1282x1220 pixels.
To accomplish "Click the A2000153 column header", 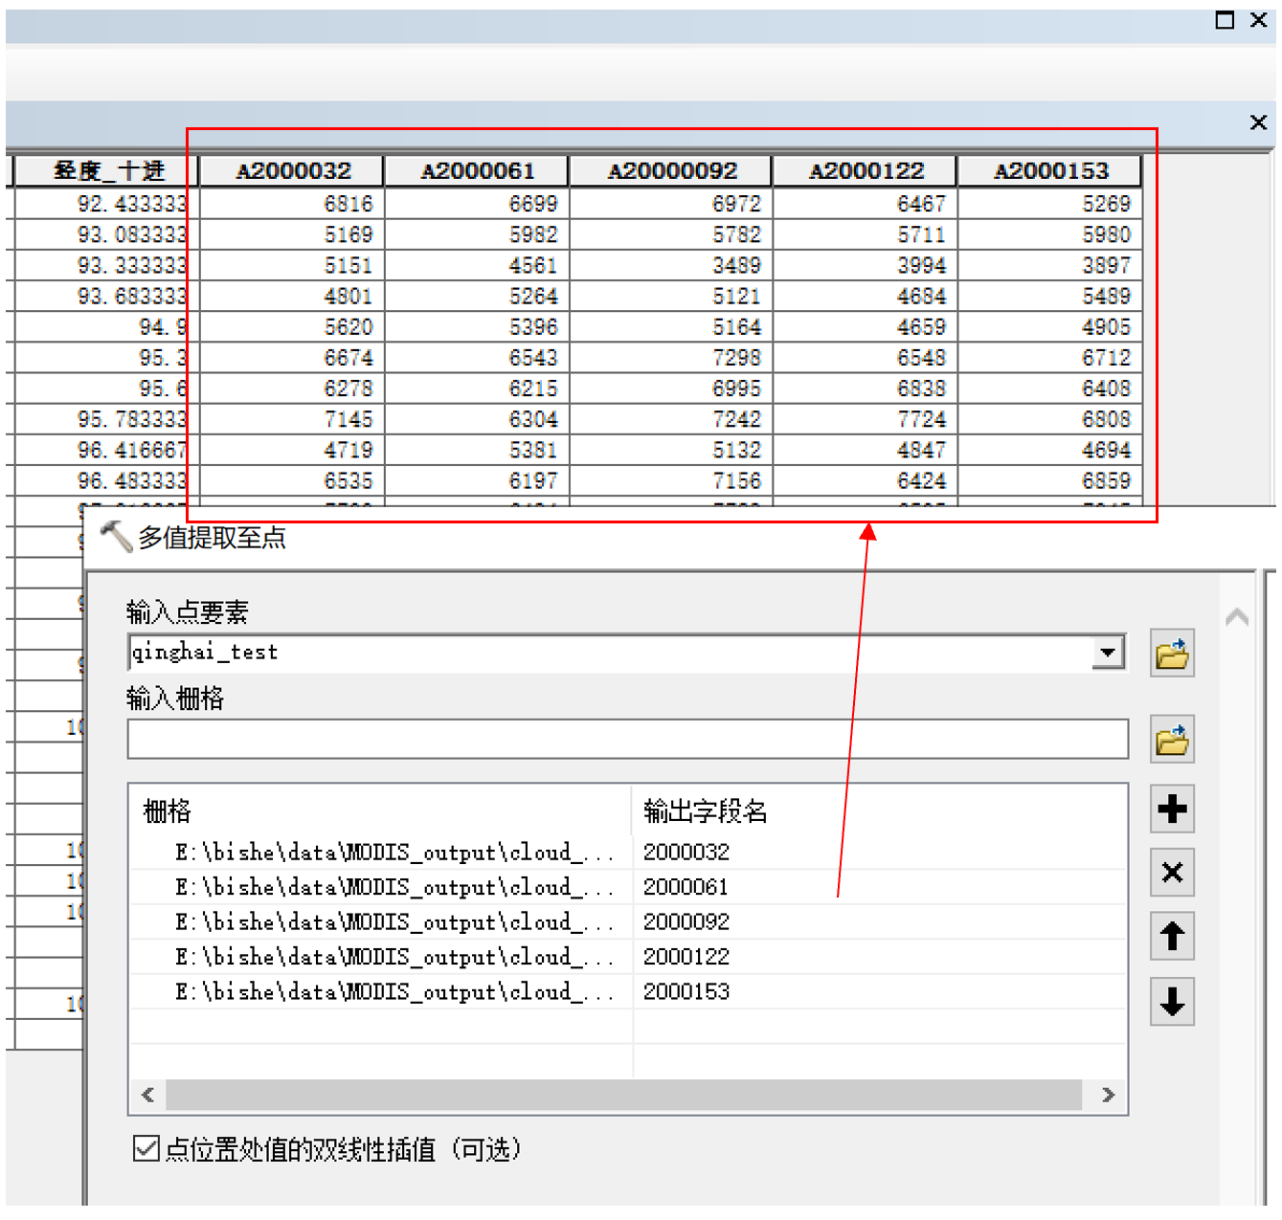I will (1050, 170).
